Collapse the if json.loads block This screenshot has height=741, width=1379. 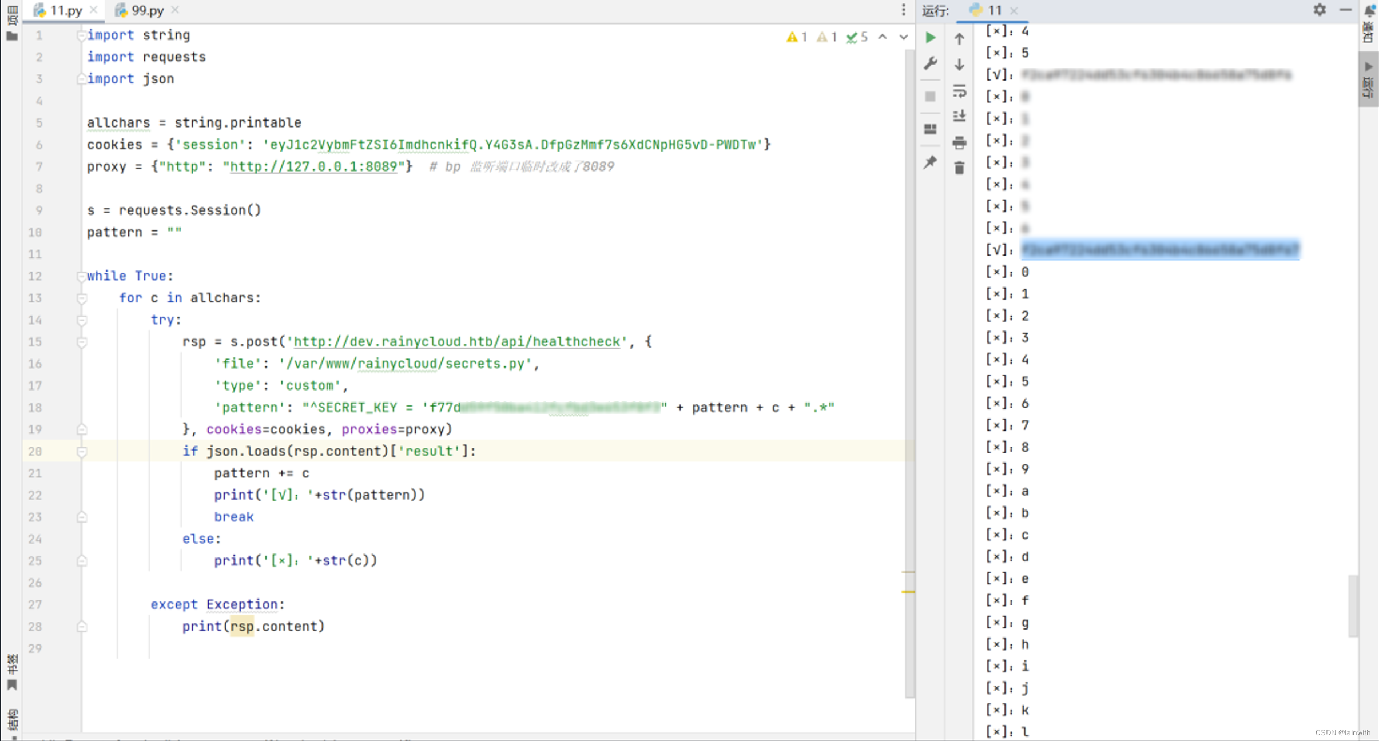tap(81, 452)
